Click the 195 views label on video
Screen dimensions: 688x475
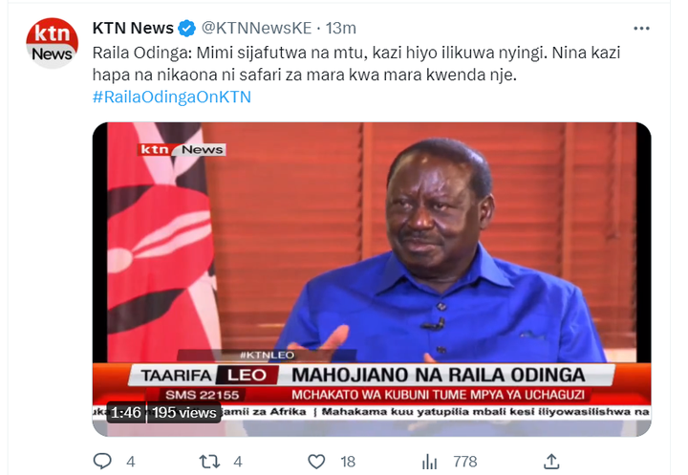point(184,412)
